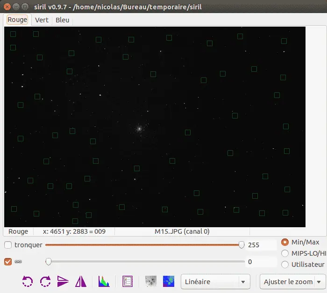The image size is (327, 293).
Task: Click the lower cutoff slider handle at 0
Action: tap(49, 262)
